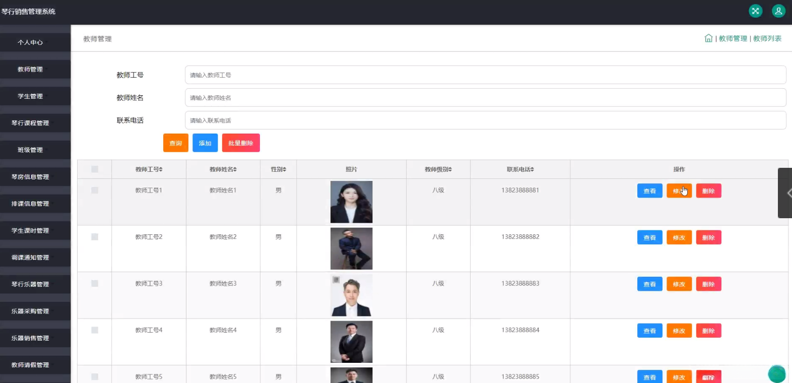Click the home icon in breadcrumb
Screen dimensions: 792x383
pyautogui.click(x=708, y=38)
